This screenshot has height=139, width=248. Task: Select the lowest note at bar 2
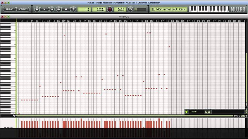pyautogui.click(x=19, y=114)
